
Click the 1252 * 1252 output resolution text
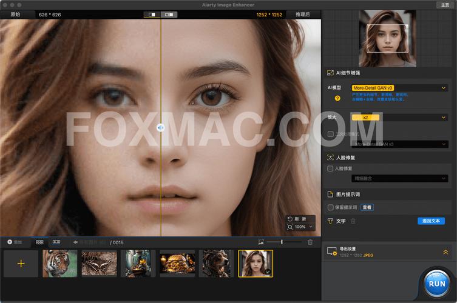[x=269, y=15]
